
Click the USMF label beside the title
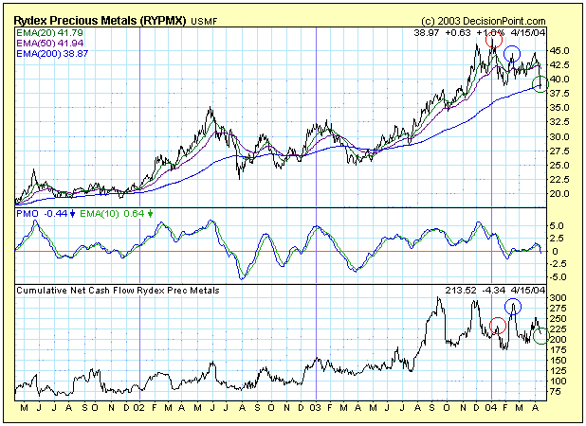coord(204,22)
